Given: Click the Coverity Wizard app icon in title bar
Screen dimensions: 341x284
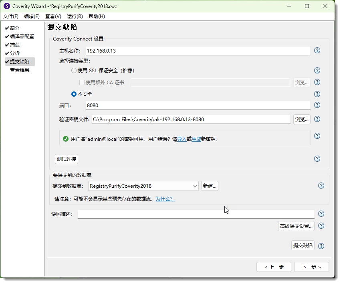Looking at the screenshot, I should (7, 6).
